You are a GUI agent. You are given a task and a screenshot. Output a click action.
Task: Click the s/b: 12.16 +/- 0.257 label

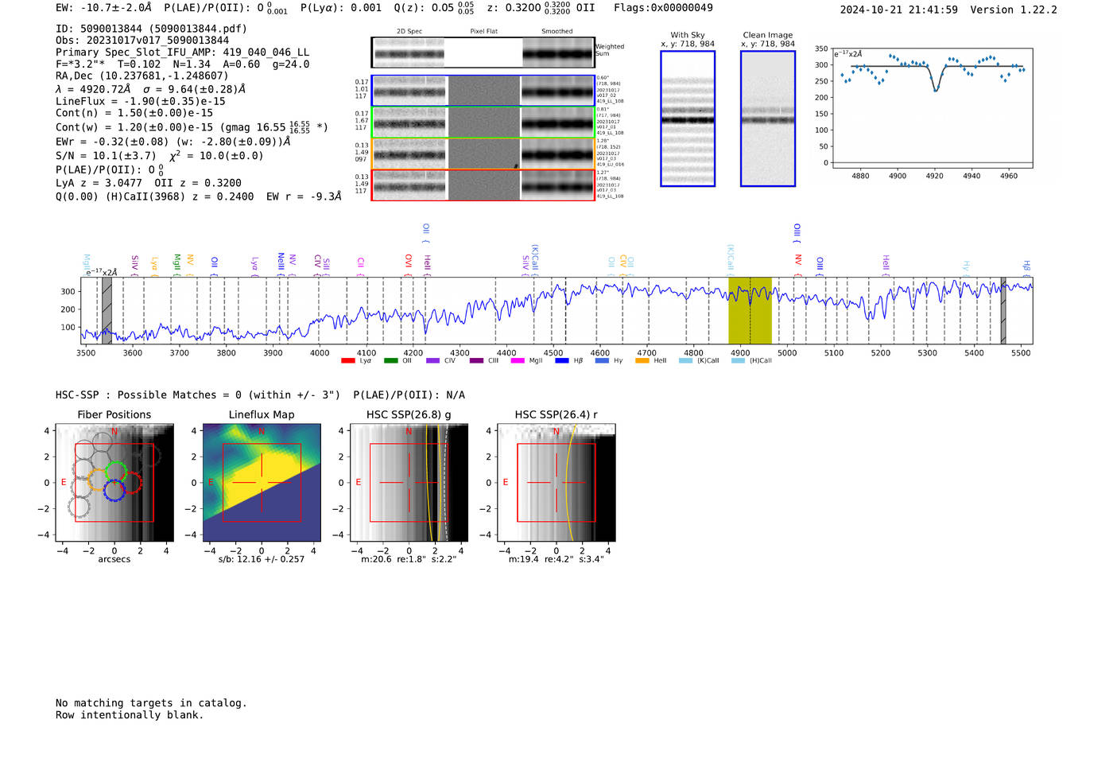262,559
